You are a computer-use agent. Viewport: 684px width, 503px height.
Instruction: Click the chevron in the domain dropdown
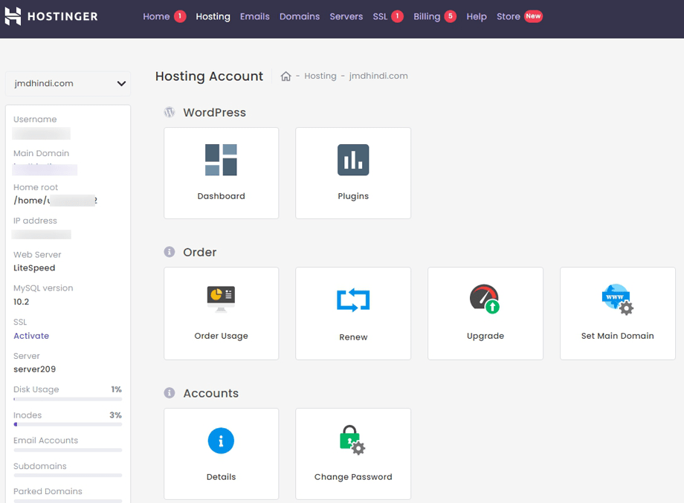121,84
